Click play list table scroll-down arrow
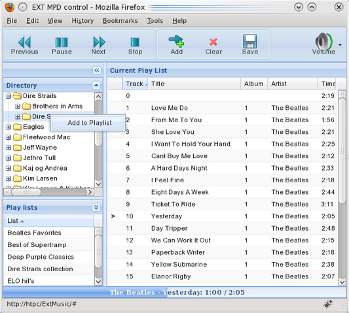Screen dimensions: 349x313 coord(342,282)
